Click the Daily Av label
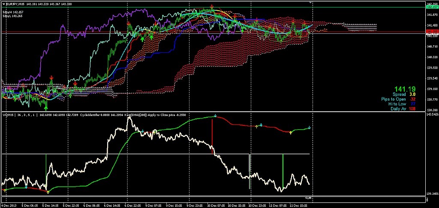Screen dimensions: 439x208 398,109
